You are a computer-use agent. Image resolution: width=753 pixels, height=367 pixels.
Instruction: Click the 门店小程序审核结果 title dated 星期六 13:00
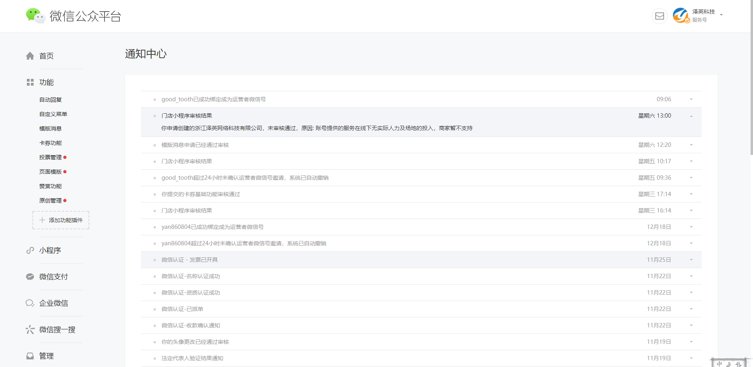187,116
